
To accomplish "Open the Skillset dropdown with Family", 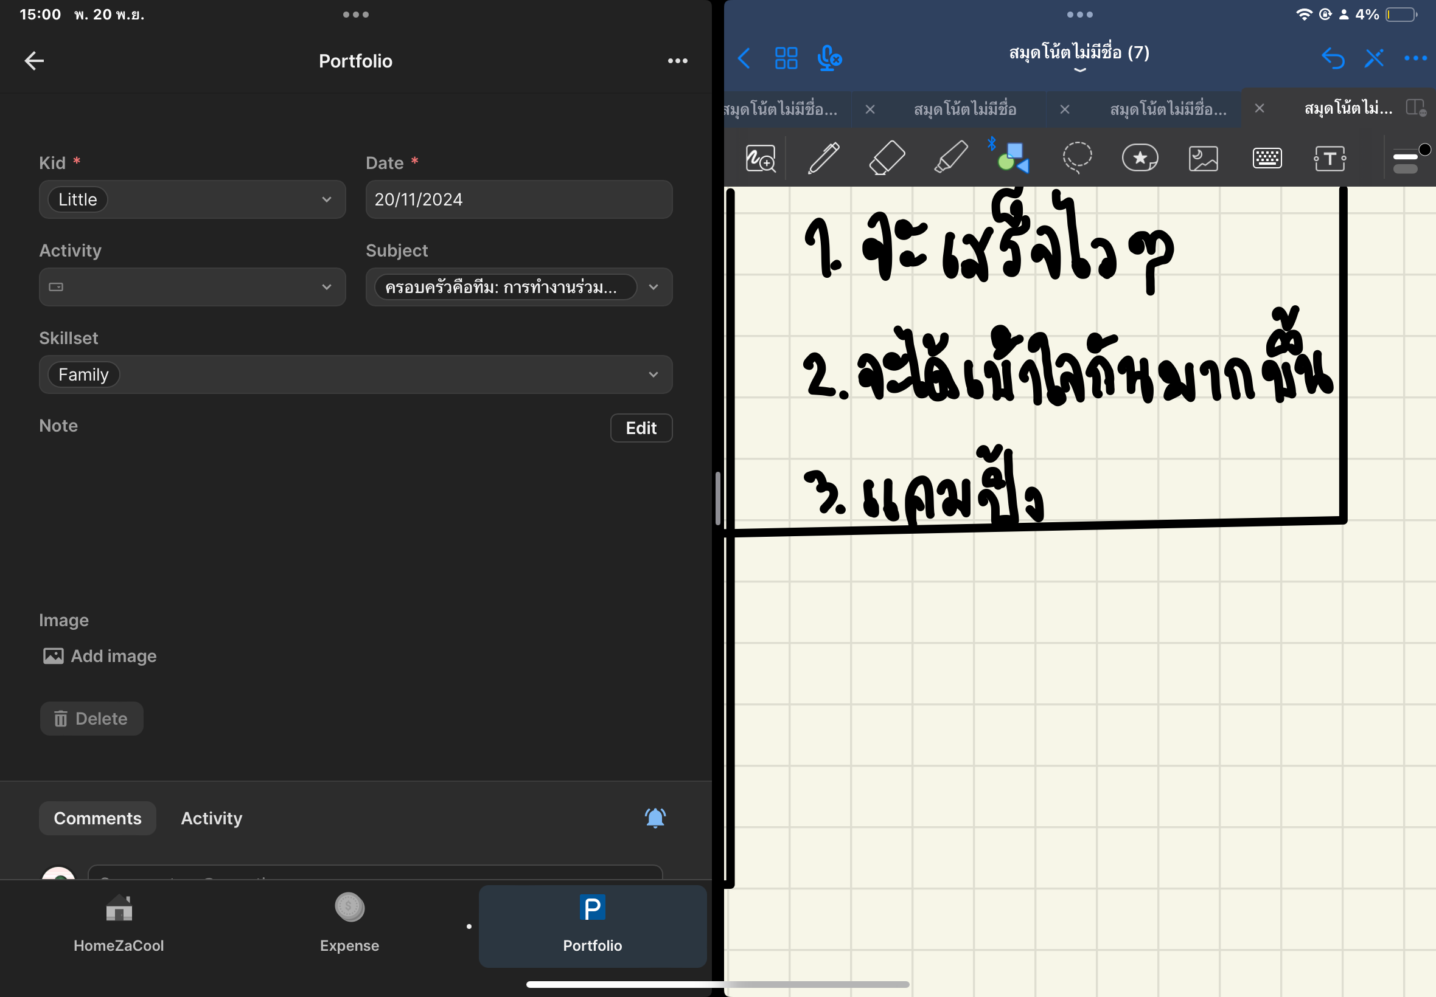I will [x=355, y=374].
